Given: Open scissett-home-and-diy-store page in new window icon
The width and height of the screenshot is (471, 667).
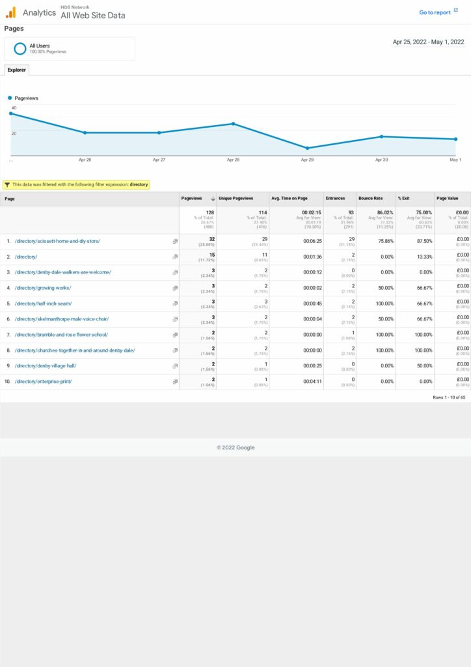Looking at the screenshot, I should click(175, 241).
